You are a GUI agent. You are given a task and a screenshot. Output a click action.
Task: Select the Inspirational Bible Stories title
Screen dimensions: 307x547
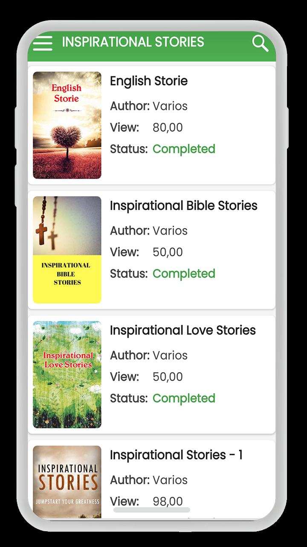tap(184, 206)
